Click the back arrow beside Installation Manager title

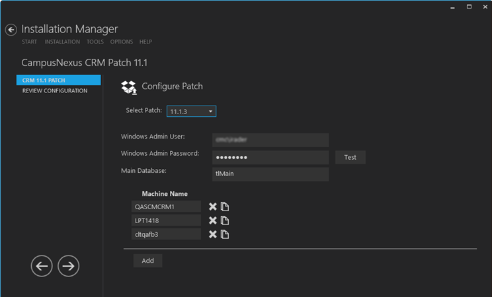point(11,30)
